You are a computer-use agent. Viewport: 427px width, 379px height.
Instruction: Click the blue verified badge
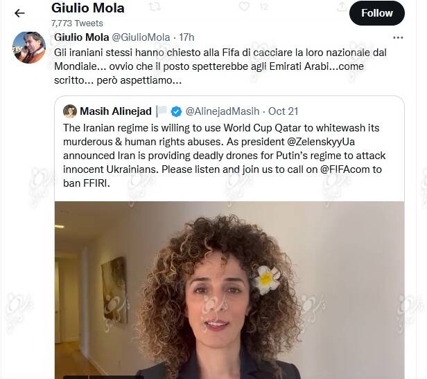176,111
